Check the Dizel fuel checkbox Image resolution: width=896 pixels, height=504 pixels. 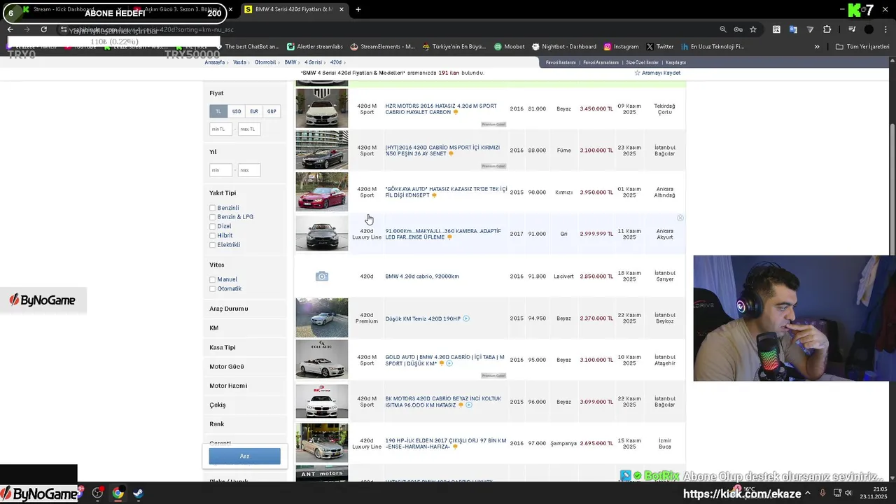(212, 226)
